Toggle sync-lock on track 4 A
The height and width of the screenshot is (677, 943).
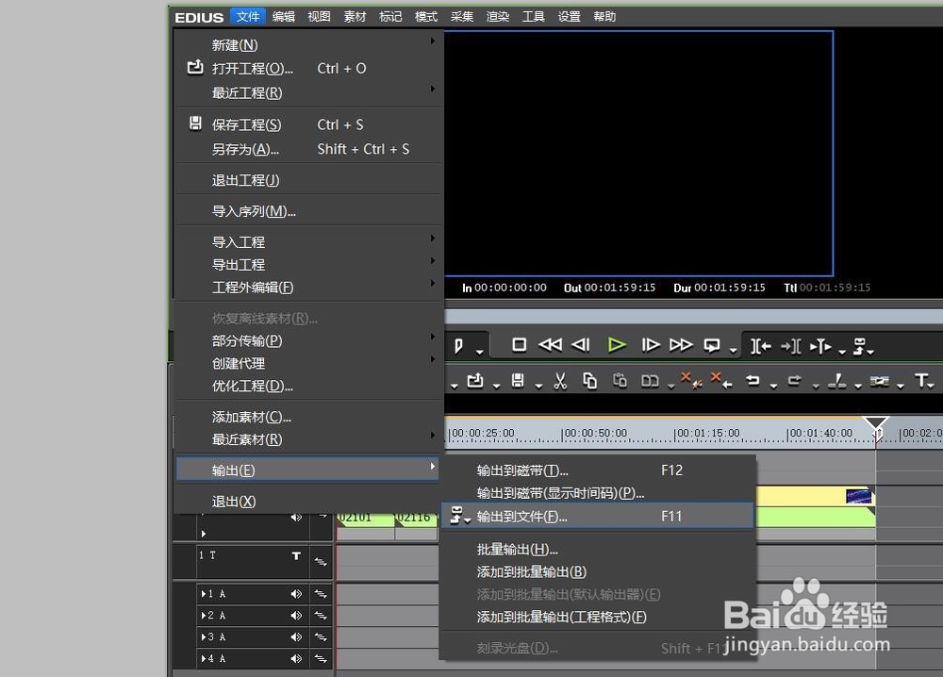coord(321,659)
